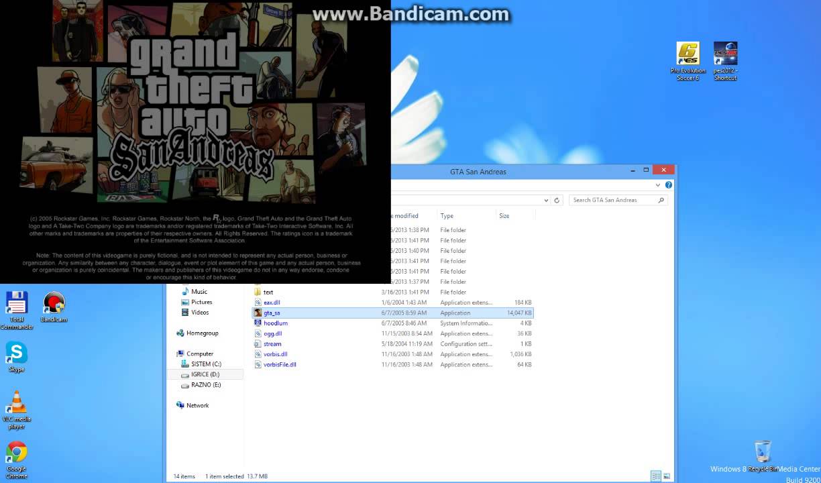821x483 pixels.
Task: Click the 184 KB size of eax.dll
Action: tap(523, 303)
